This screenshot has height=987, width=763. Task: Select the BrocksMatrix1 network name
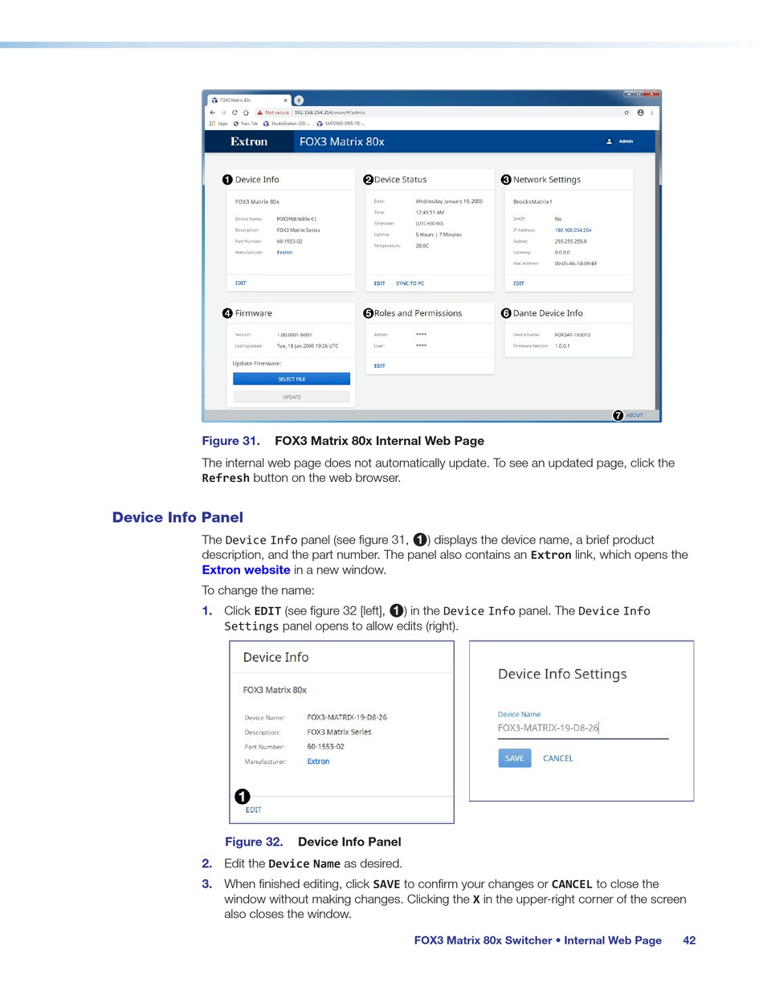click(x=532, y=202)
